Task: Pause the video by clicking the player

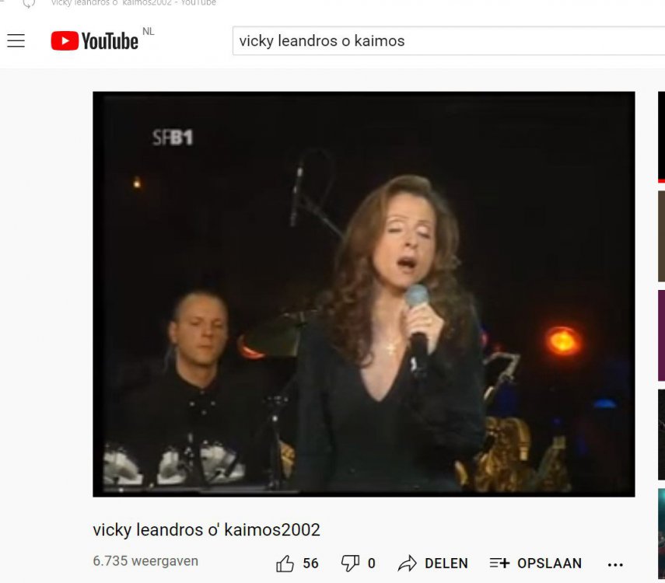Action: 364,294
